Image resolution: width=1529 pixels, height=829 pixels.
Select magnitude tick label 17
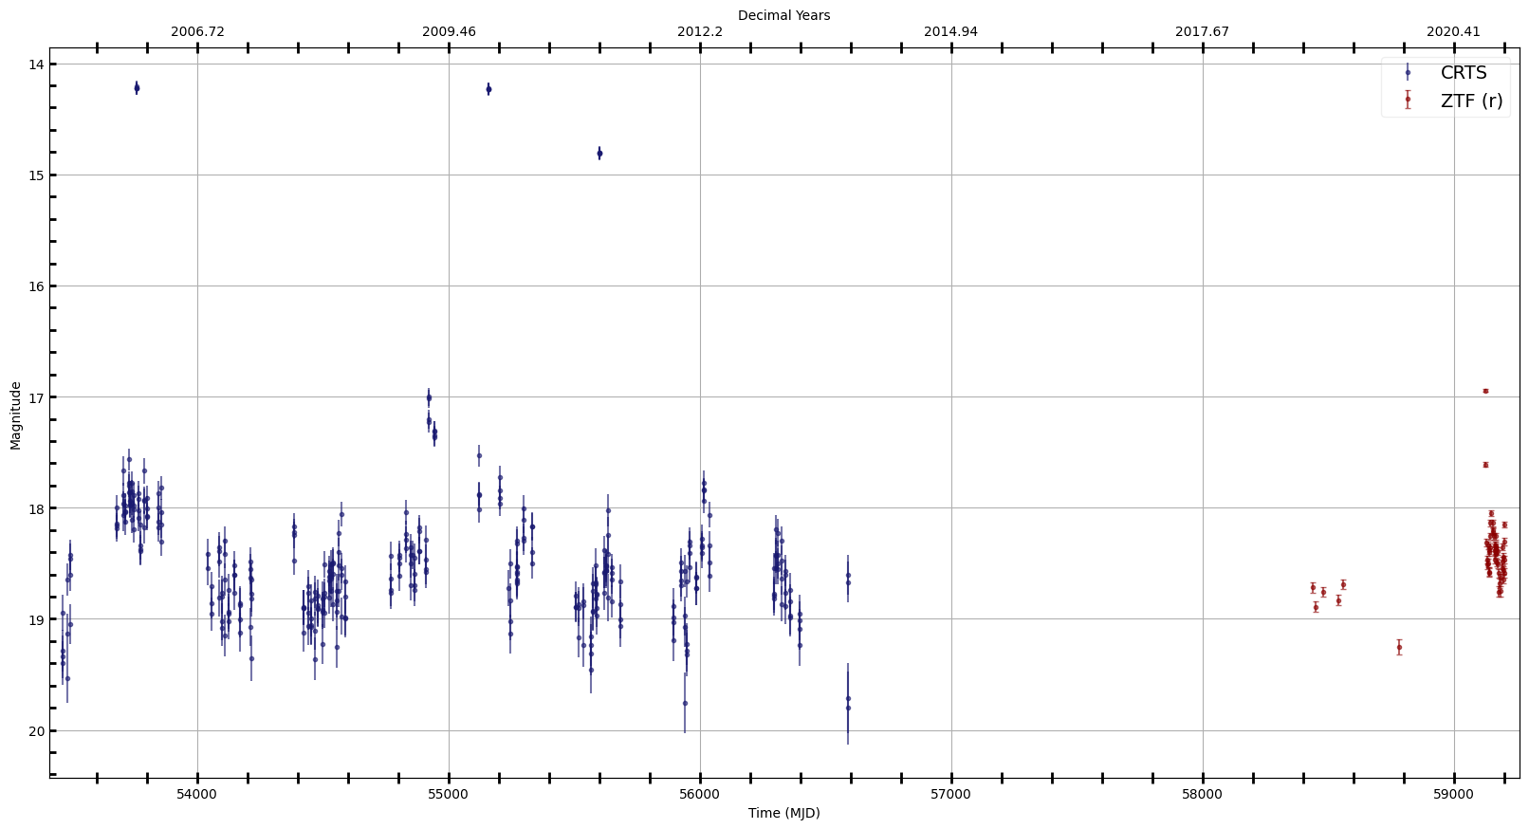36,397
